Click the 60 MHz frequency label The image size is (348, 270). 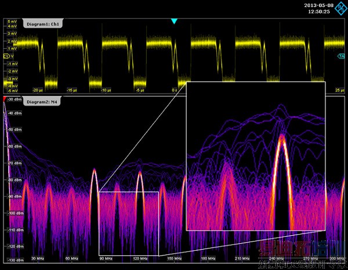click(x=72, y=258)
